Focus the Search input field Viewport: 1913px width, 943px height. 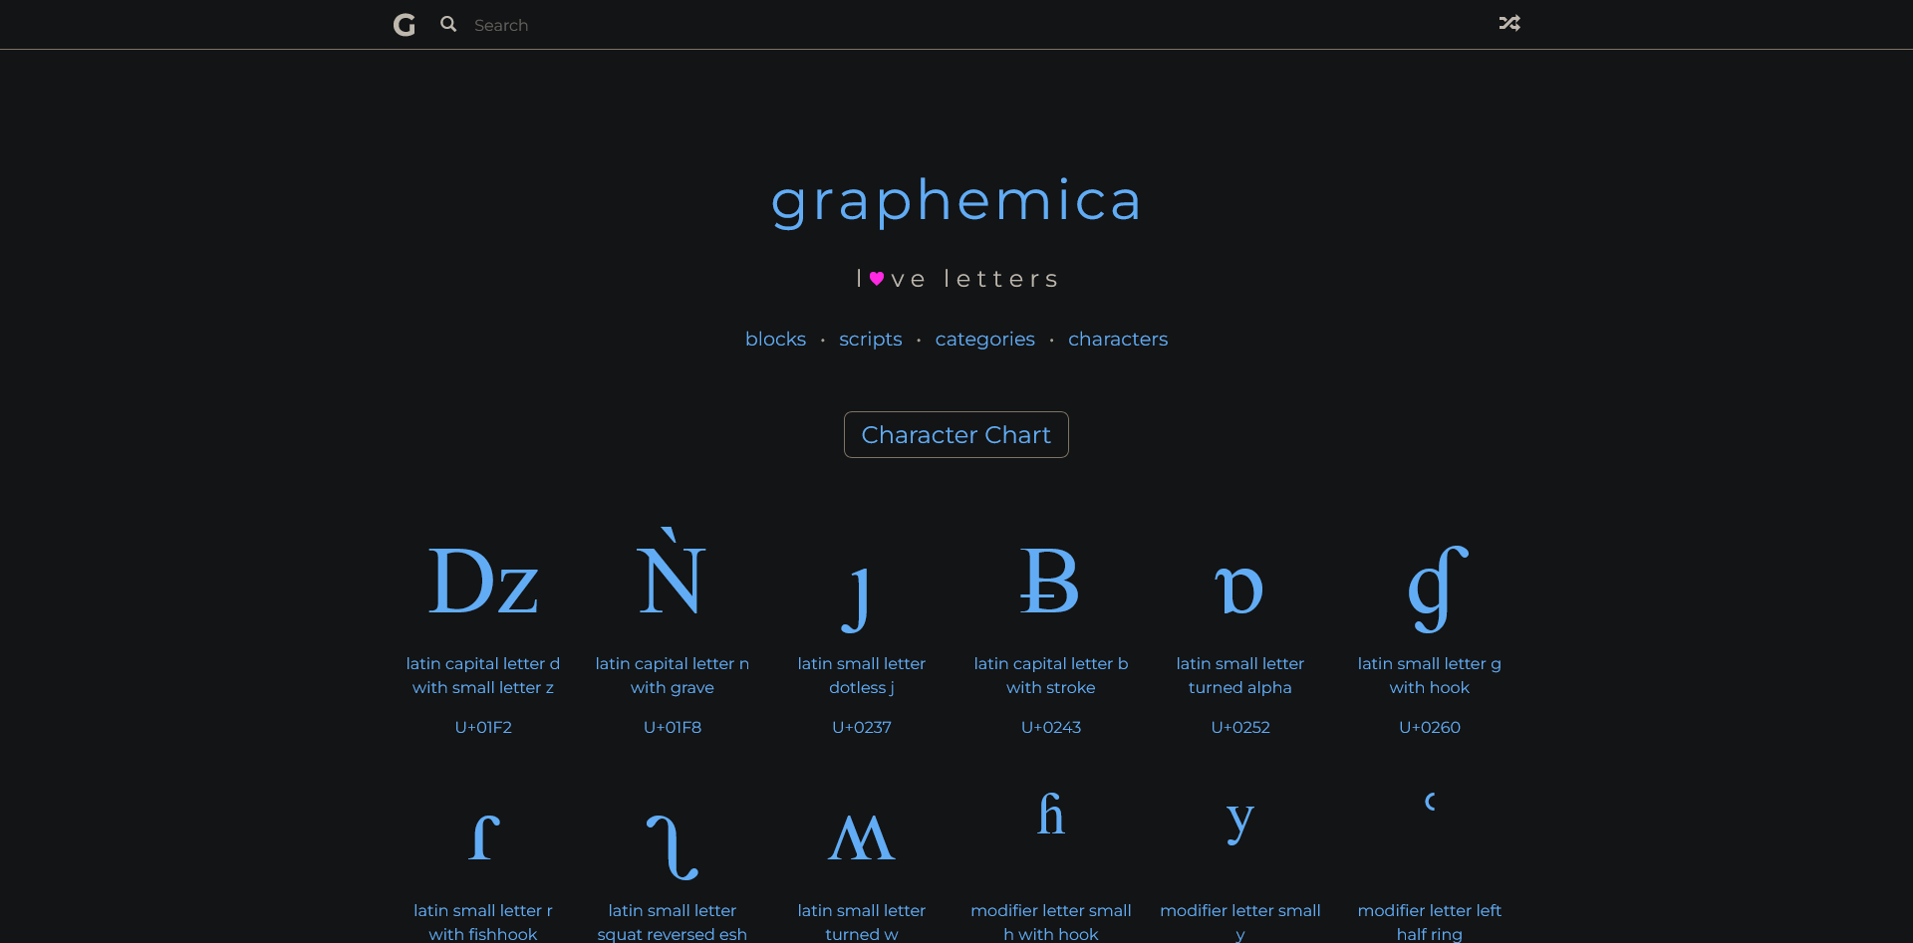pyautogui.click(x=697, y=25)
